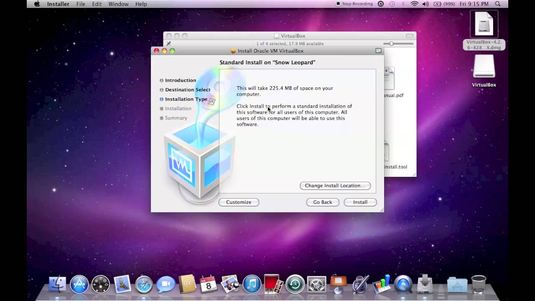Screen dimensions: 535x301
Task: Select the manual.pdf file in Finder window
Action: (393, 83)
